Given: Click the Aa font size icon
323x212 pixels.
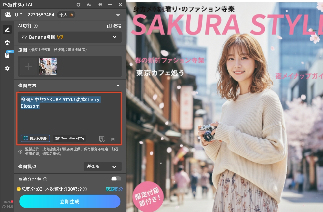Looking at the screenshot, I should 89,5.
